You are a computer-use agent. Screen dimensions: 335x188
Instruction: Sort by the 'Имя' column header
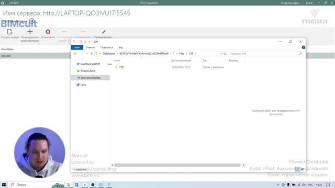pos(117,61)
